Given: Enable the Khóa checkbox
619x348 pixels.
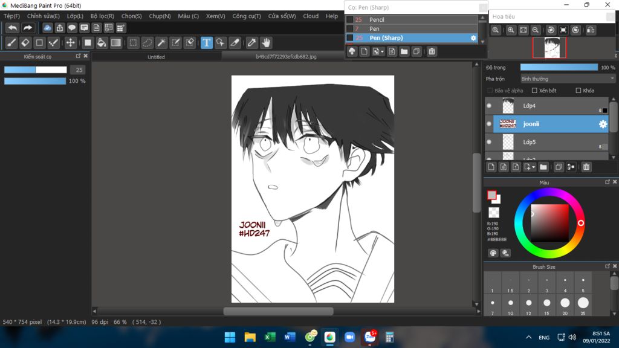Looking at the screenshot, I should coord(578,91).
